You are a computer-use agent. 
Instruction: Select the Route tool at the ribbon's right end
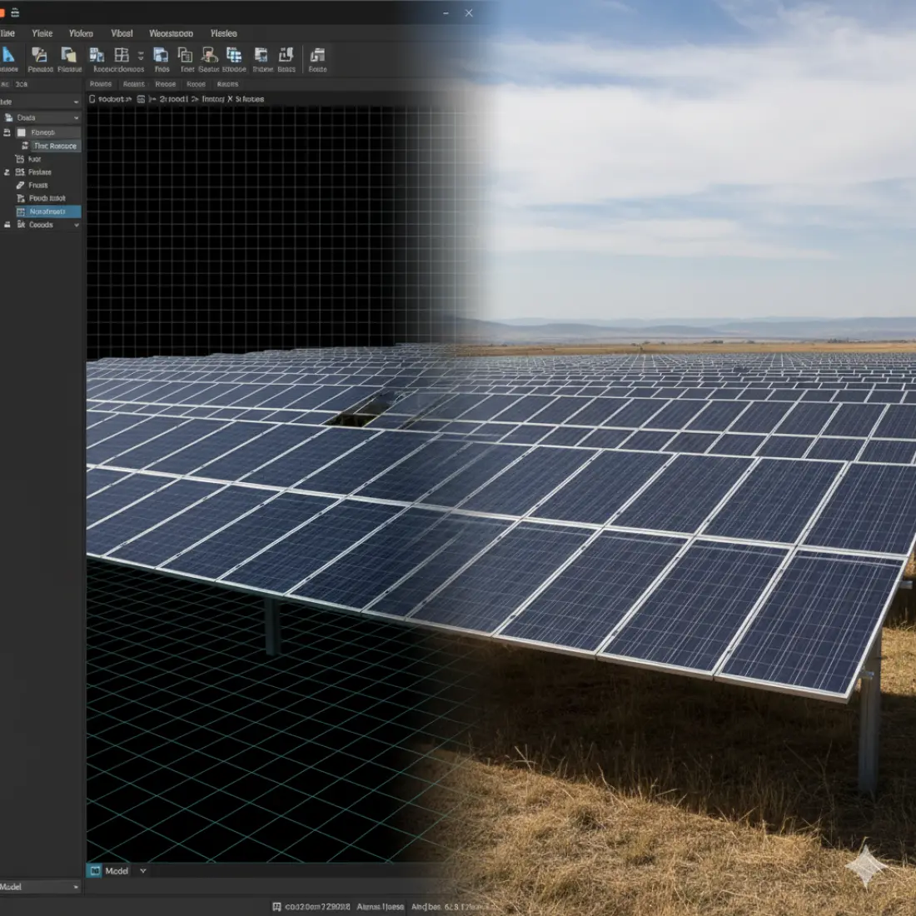pyautogui.click(x=317, y=57)
